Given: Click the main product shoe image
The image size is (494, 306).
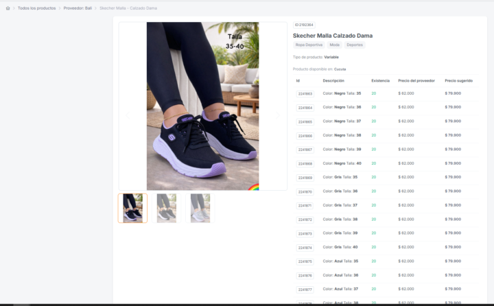Looking at the screenshot, I should point(202,106).
